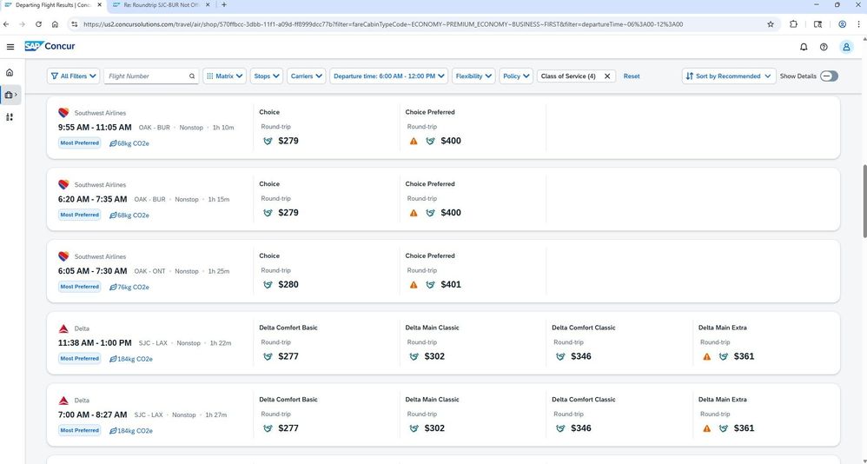Click the 6:05 AM - 7:30 AM flight time

click(92, 272)
